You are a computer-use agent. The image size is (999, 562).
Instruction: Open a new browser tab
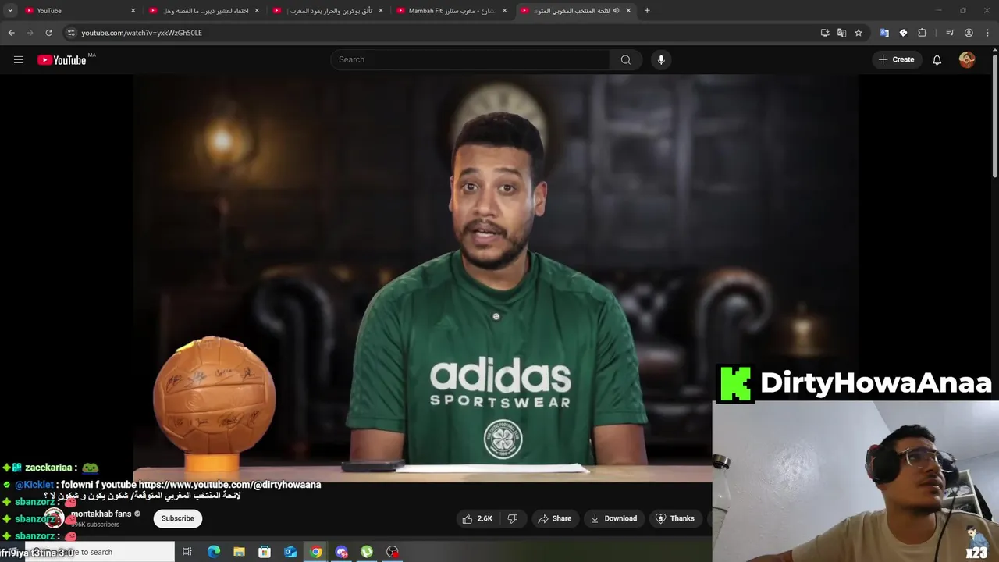(647, 10)
